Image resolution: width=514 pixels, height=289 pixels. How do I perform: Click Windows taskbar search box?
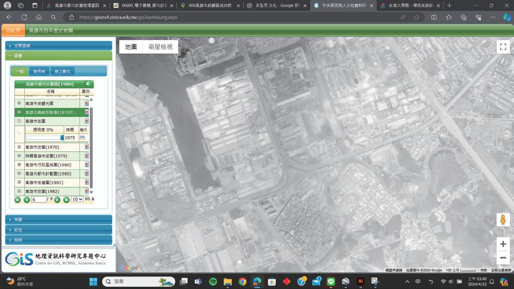pos(139,281)
